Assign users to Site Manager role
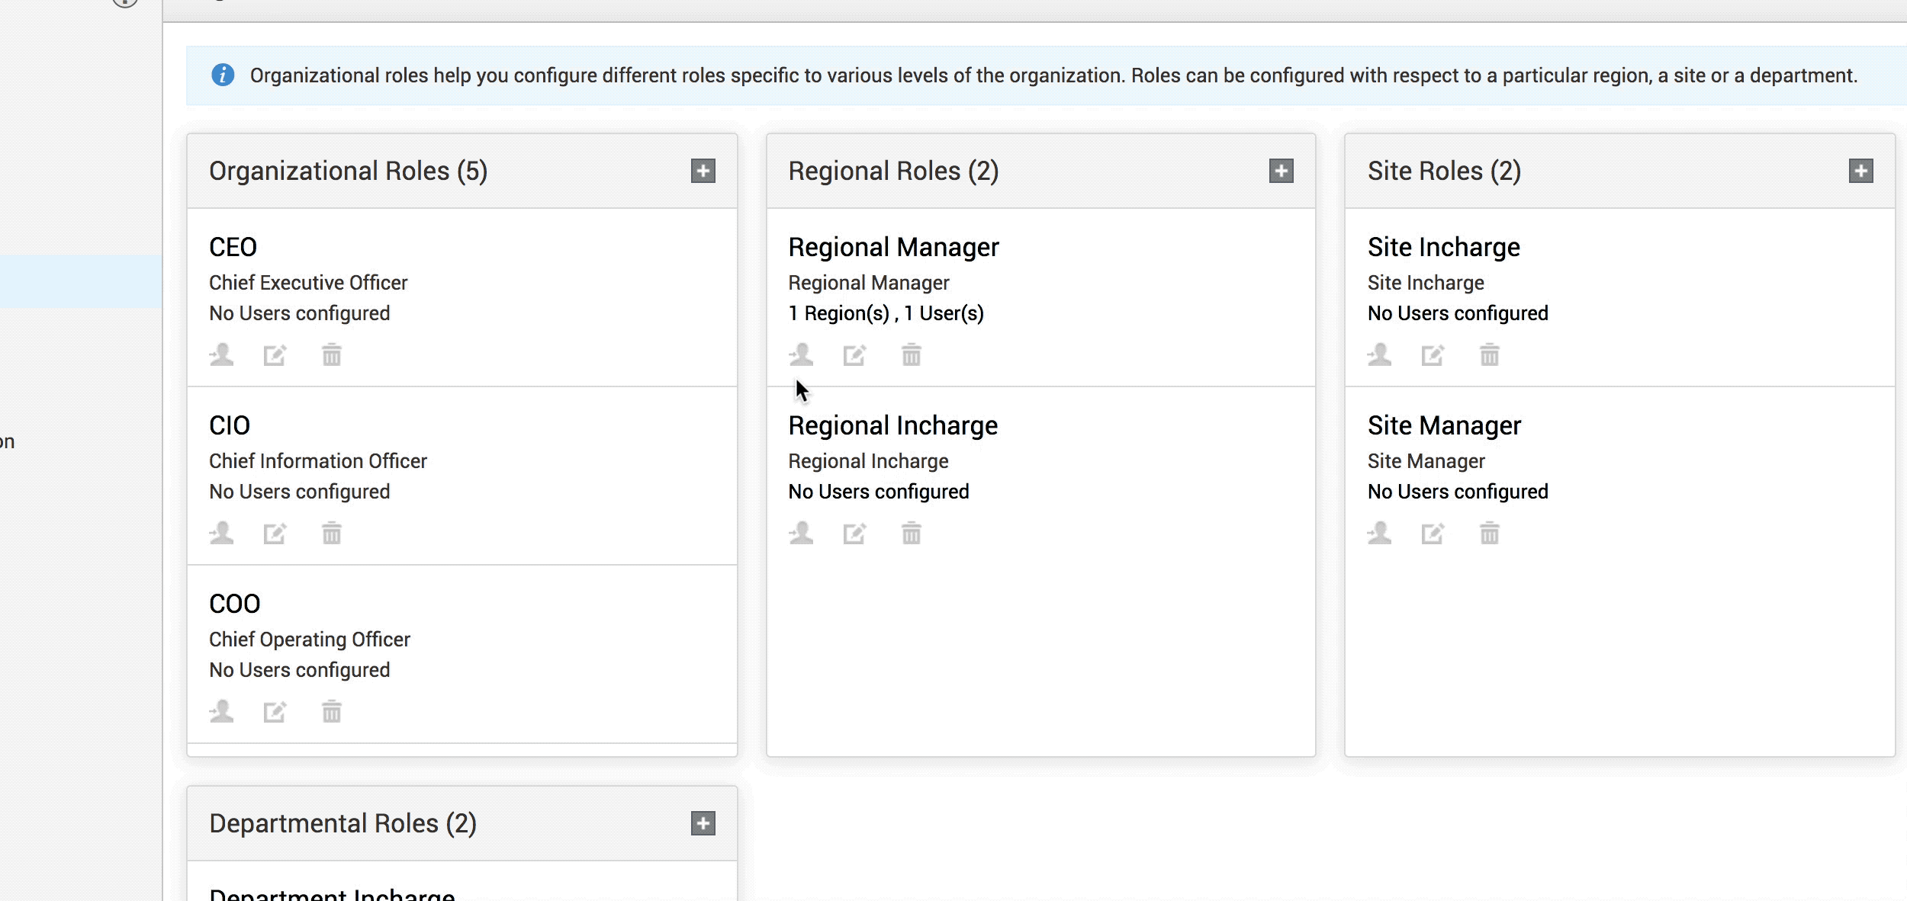Image resolution: width=1907 pixels, height=901 pixels. [x=1380, y=534]
